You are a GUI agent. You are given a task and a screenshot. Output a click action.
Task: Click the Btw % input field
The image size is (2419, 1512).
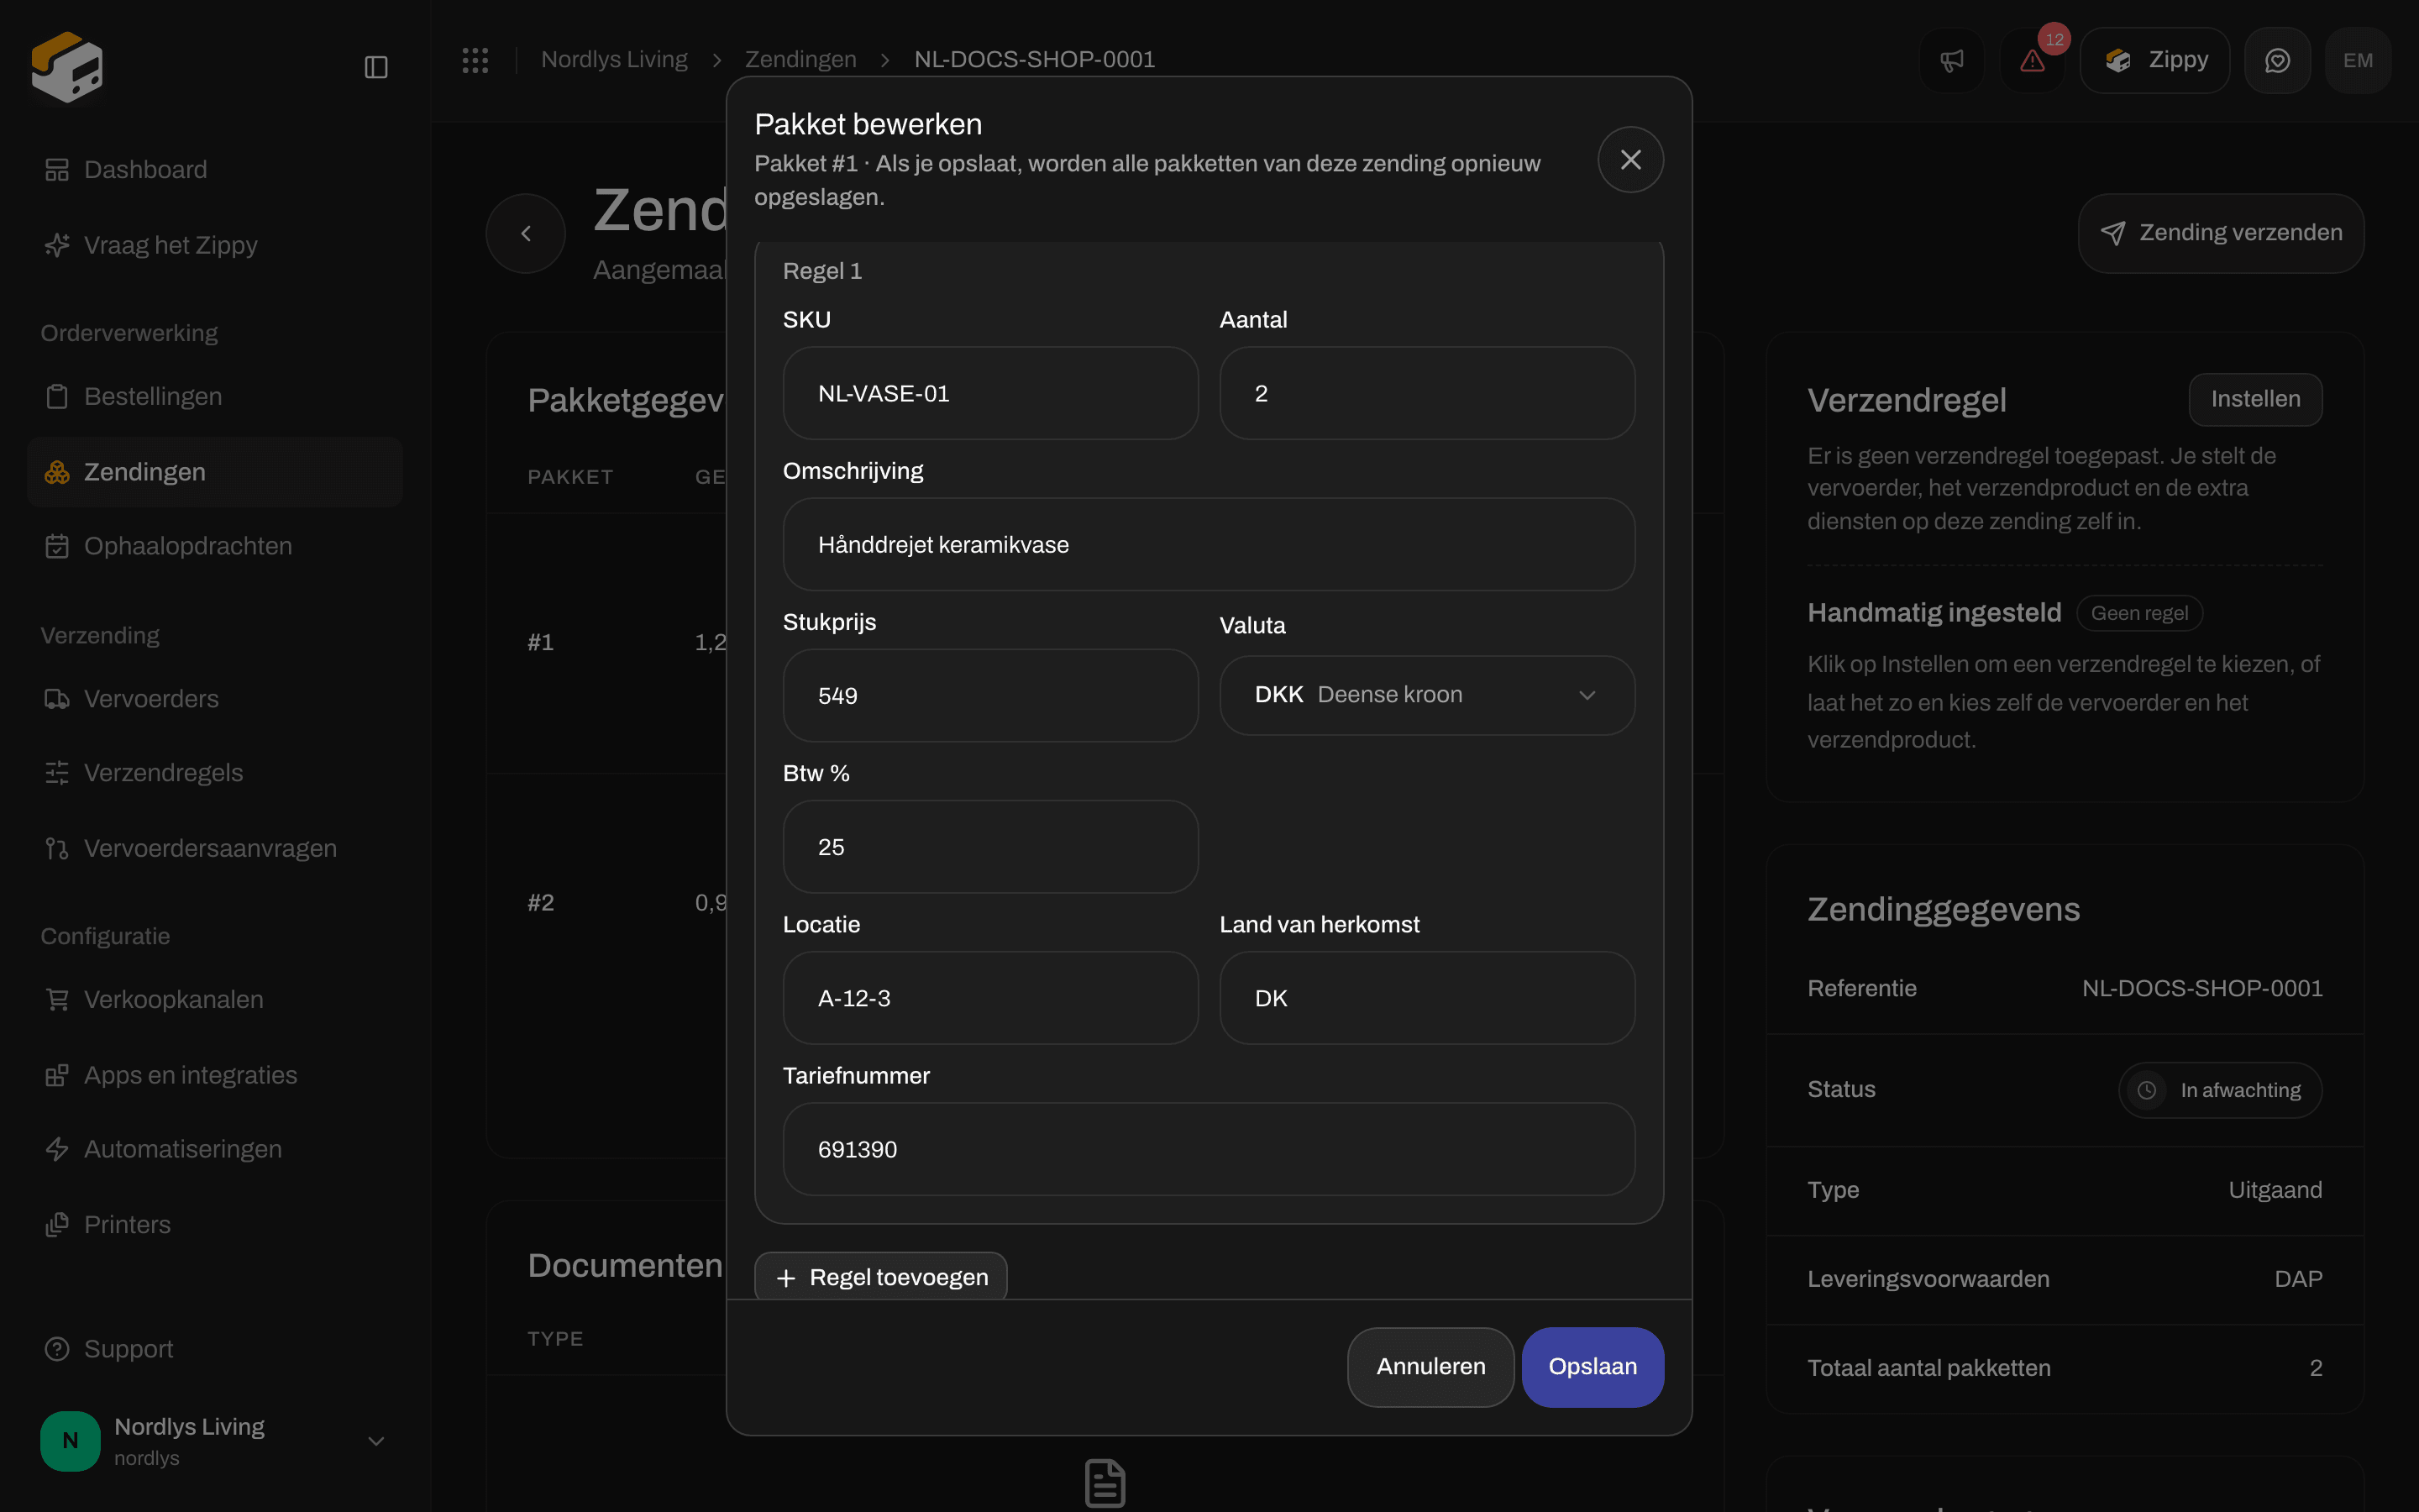[989, 846]
